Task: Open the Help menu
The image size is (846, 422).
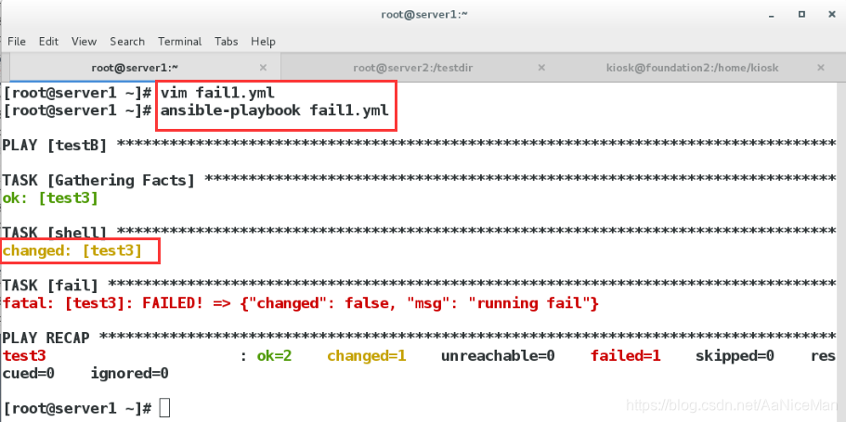Action: click(264, 42)
